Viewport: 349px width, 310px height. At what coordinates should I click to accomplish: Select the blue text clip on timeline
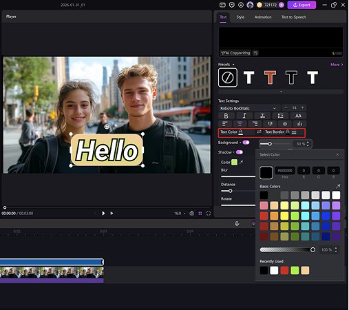[52, 262]
